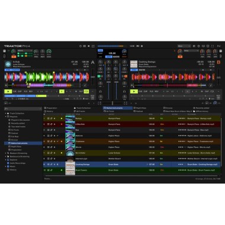The height and width of the screenshot is (225, 225).
Task: Select the Native Instruments favorite shortcut
Action: pyautogui.click(x=118, y=108)
